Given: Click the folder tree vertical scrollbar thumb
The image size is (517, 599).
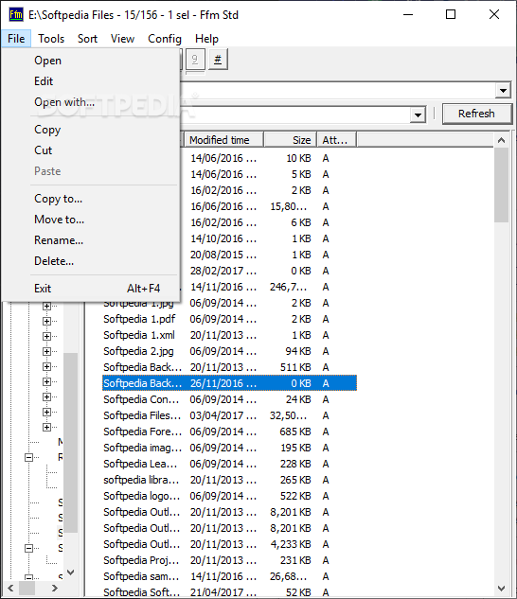Looking at the screenshot, I should tap(71, 442).
